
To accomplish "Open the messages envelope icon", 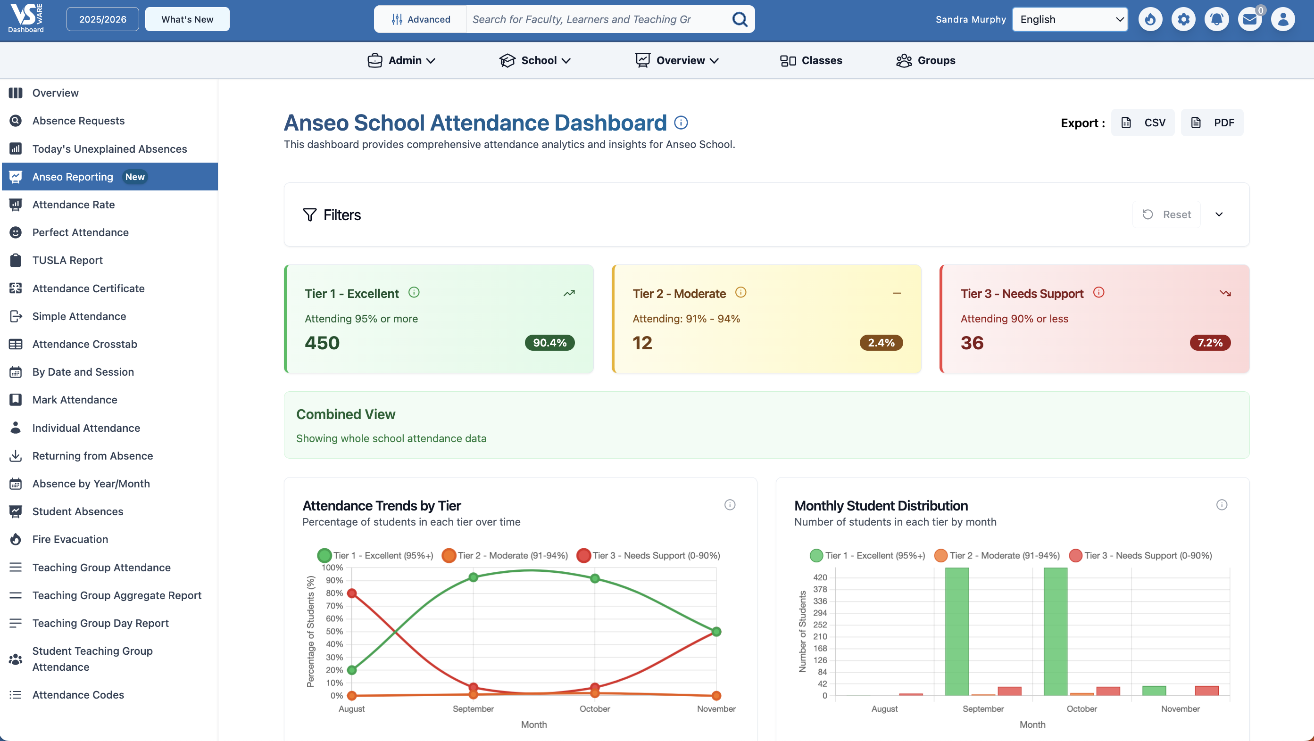I will click(1249, 19).
